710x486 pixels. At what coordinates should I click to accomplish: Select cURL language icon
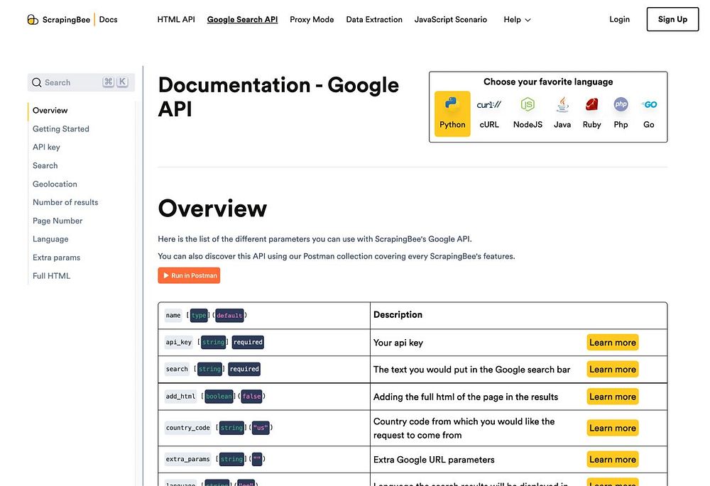pyautogui.click(x=489, y=104)
